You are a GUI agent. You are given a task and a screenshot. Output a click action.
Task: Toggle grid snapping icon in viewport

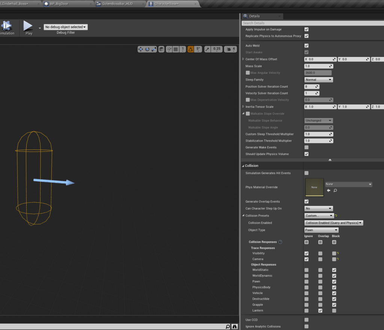tap(175, 49)
